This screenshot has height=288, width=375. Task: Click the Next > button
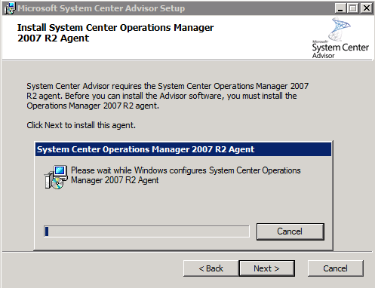pyautogui.click(x=267, y=268)
